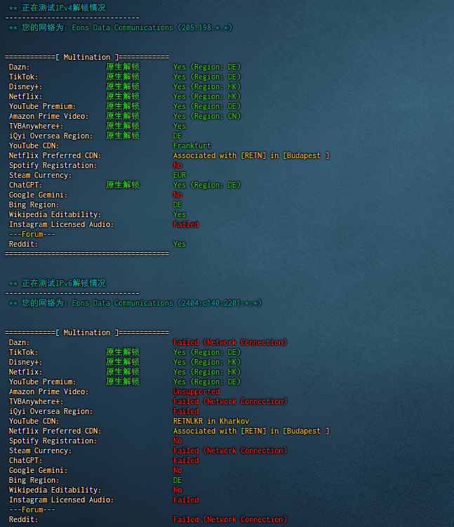454x527 pixels.
Task: Click the 'EUR' Steam Currency value
Action: coord(180,176)
